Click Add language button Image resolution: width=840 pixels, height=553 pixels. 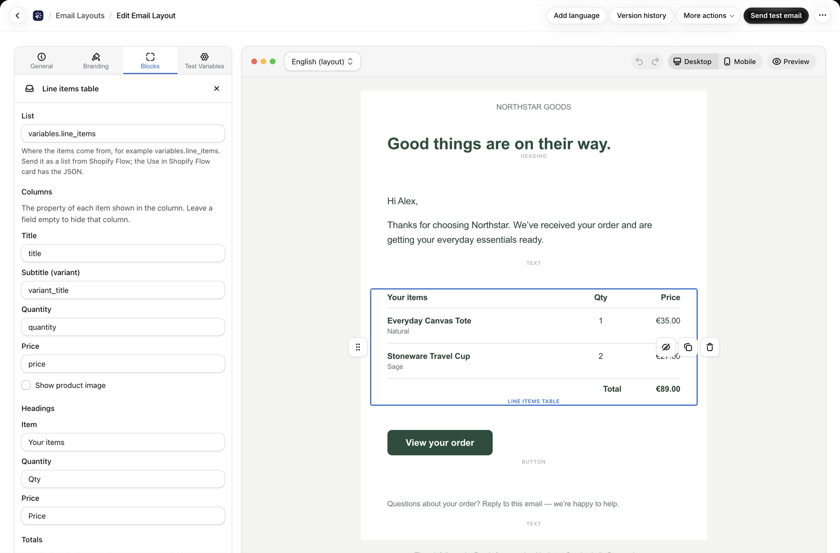point(576,16)
